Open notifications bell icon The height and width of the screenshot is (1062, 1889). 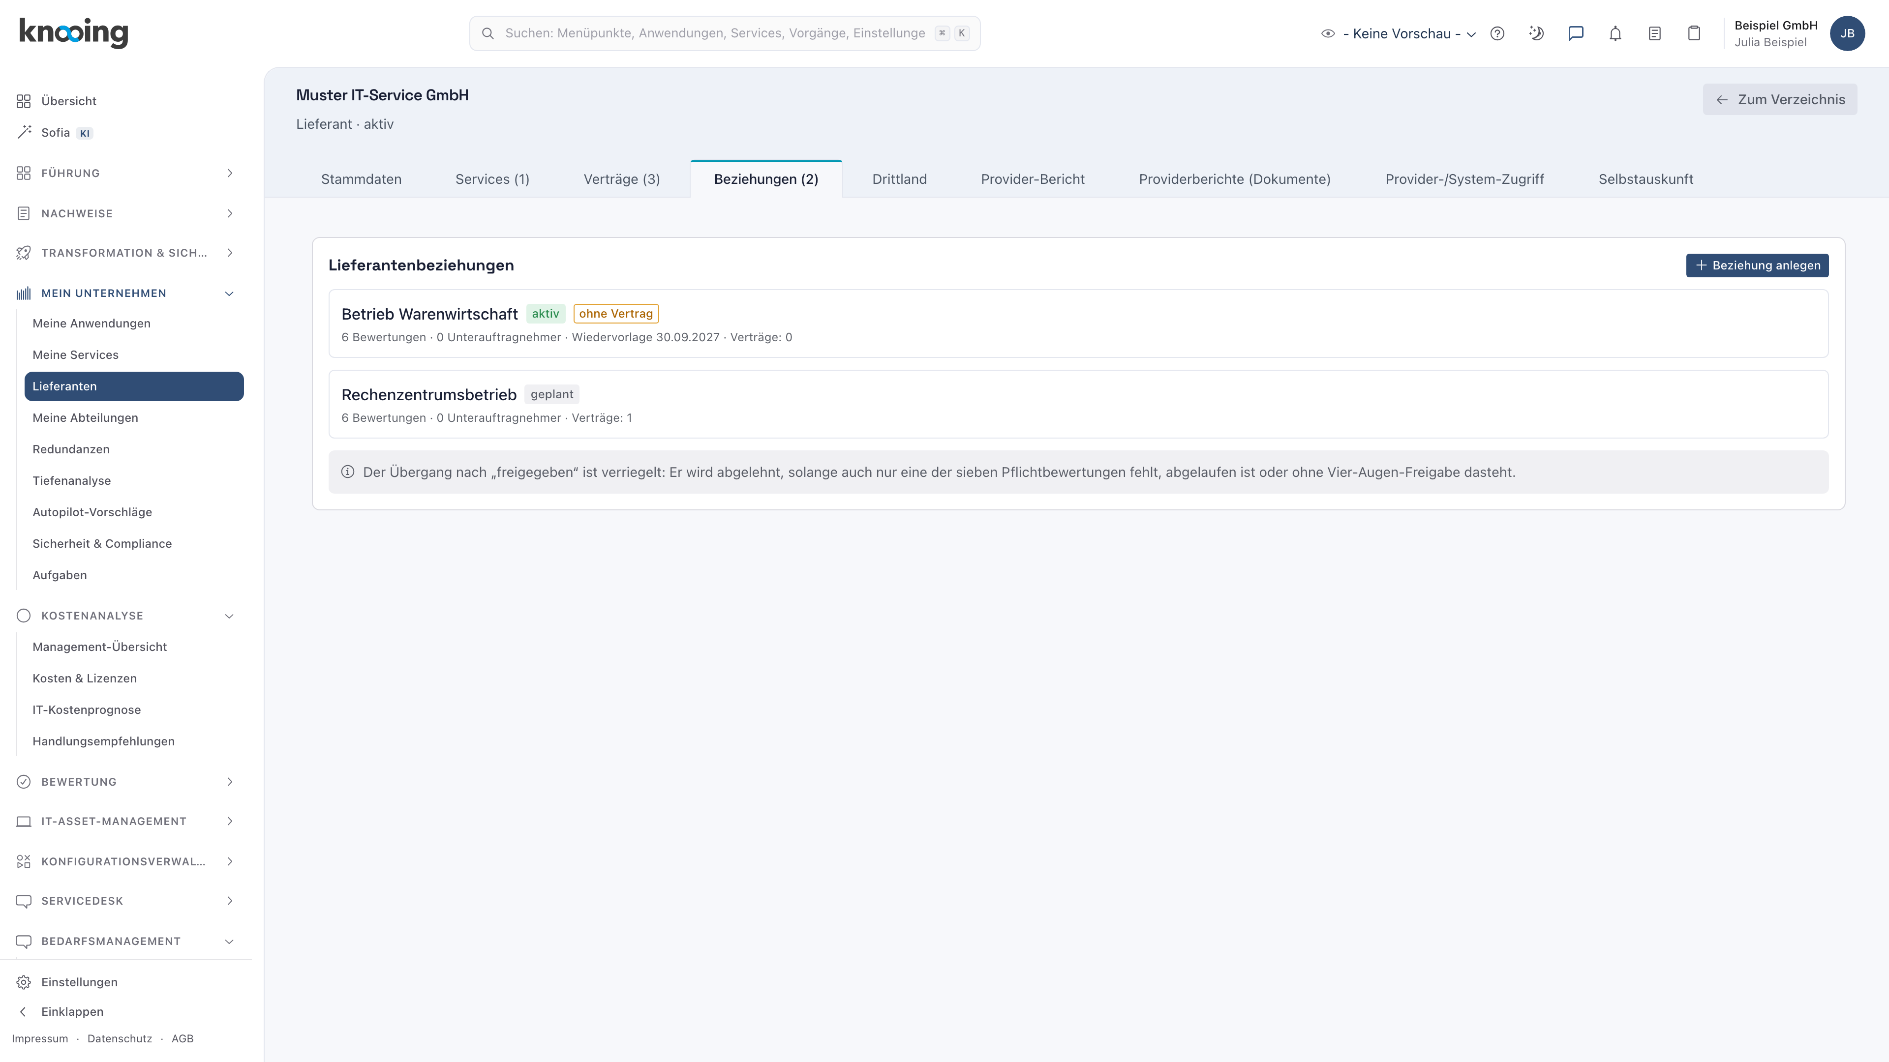pyautogui.click(x=1615, y=34)
